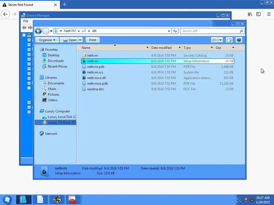This screenshot has width=274, height=205.
Task: Click Luxury Computer in navigation pane
Action: pos(58,111)
